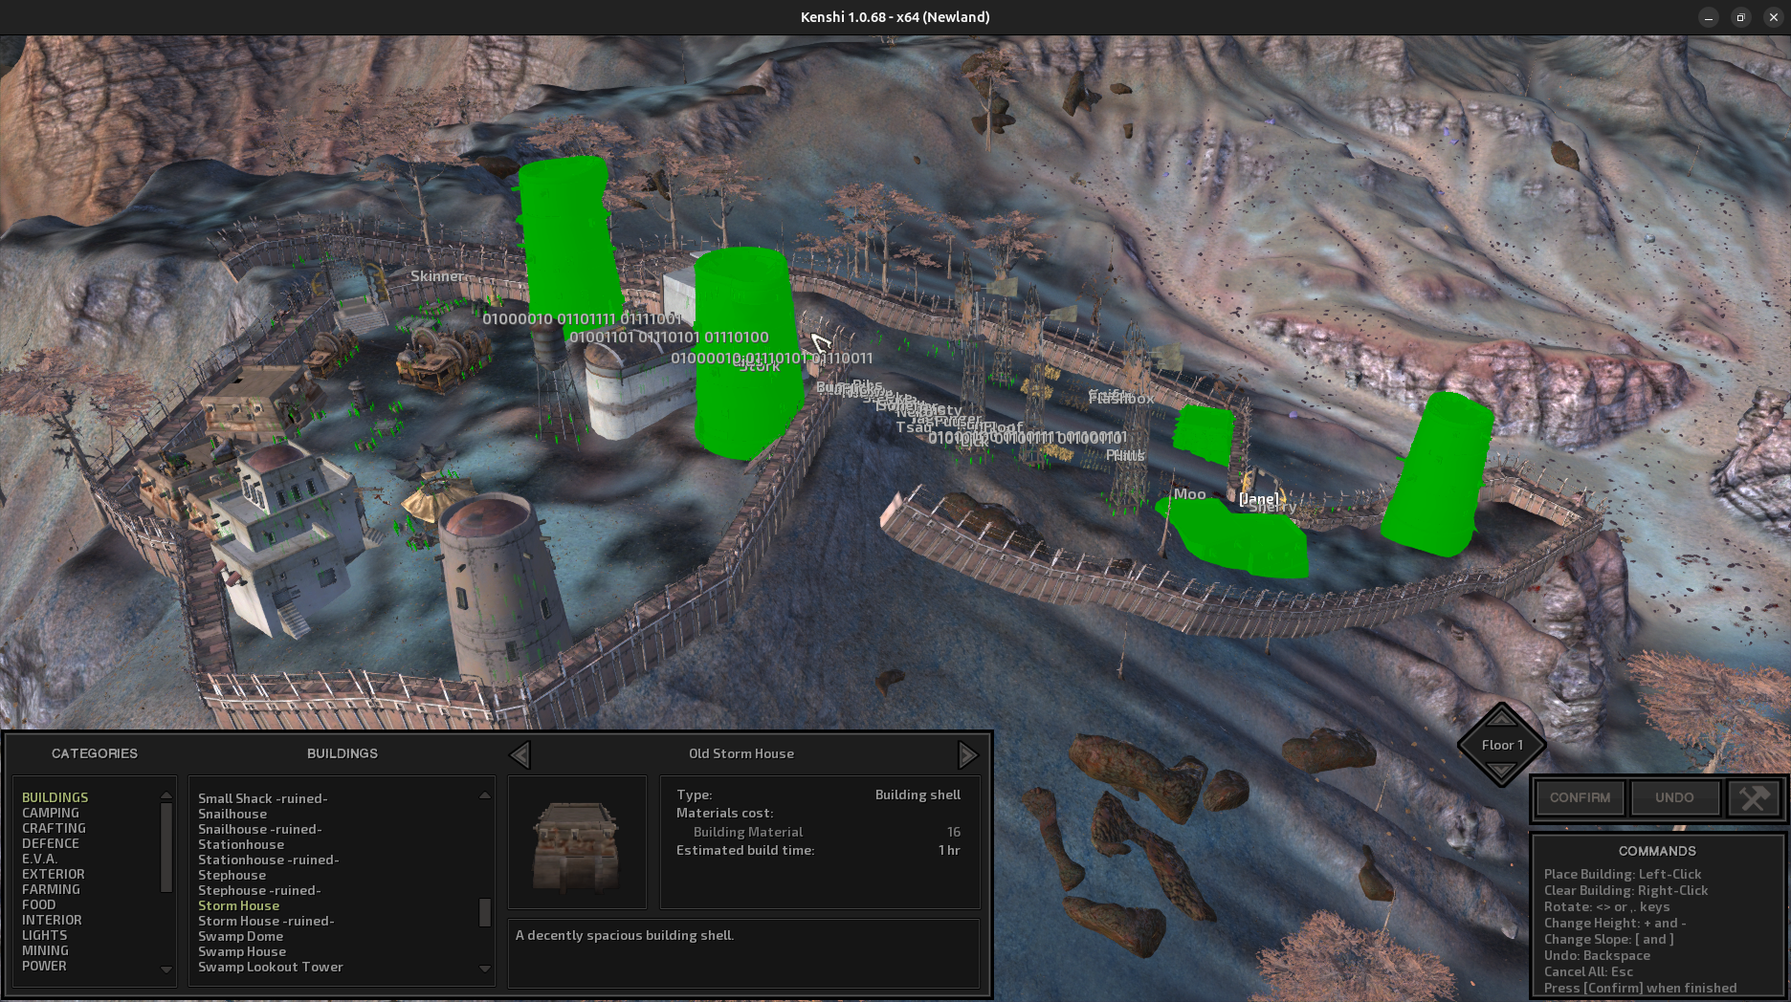
Task: Select the CRAFTING category
Action: pos(54,828)
